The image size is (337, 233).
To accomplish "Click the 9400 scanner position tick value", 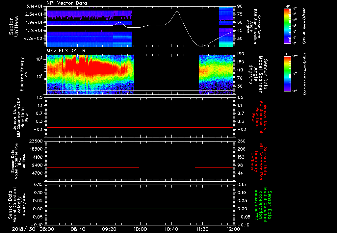I will (37, 165).
